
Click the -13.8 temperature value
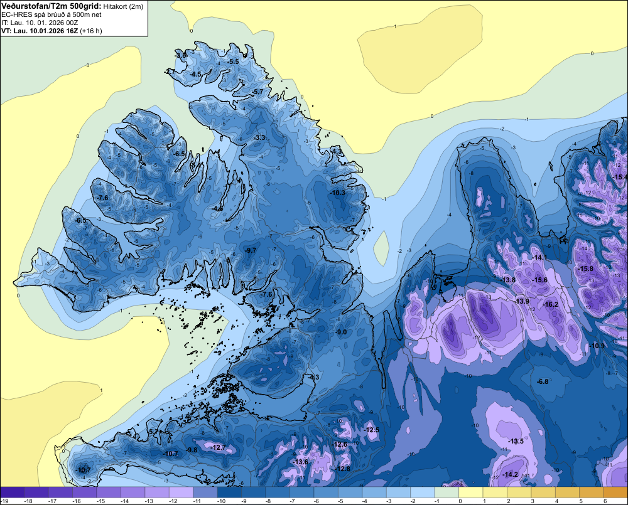click(x=509, y=280)
